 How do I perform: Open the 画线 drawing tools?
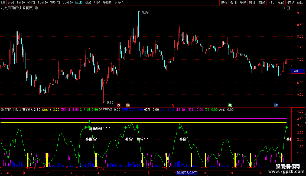[262, 2]
